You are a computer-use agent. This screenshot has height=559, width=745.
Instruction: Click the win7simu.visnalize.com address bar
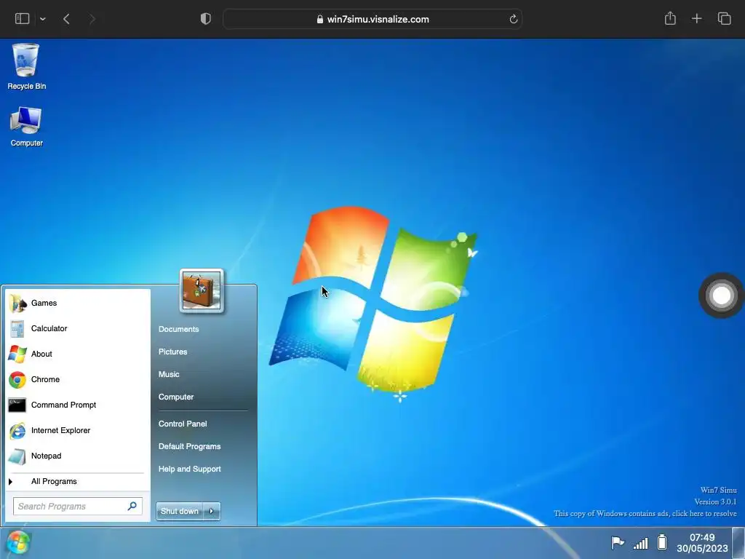point(372,19)
